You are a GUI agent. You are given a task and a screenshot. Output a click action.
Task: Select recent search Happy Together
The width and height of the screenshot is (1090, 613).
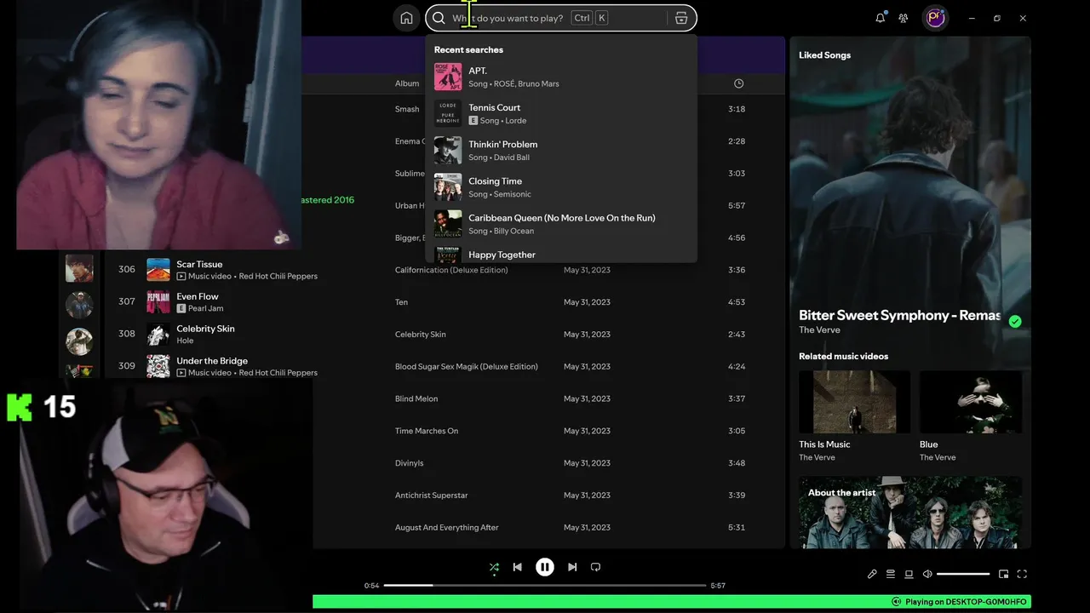561,254
